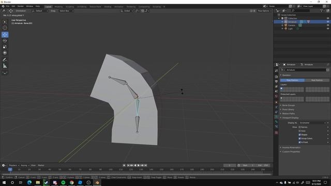Open the Window menu
This screenshot has width=331, height=186.
pos(29,6)
